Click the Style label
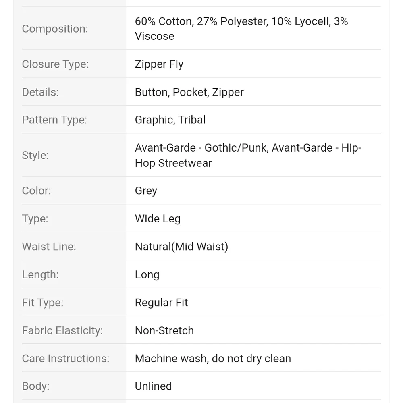Screen dimensions: 403x403 (x=35, y=155)
